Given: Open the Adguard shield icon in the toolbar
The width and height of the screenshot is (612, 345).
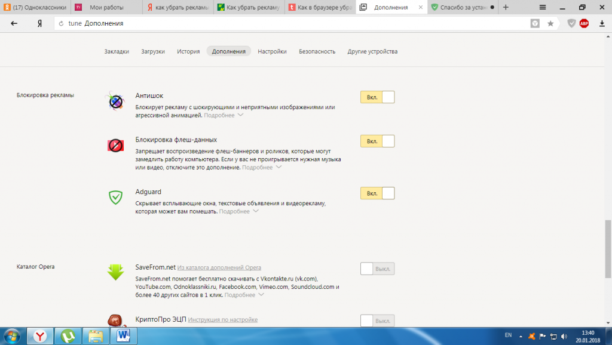Looking at the screenshot, I should (x=571, y=24).
